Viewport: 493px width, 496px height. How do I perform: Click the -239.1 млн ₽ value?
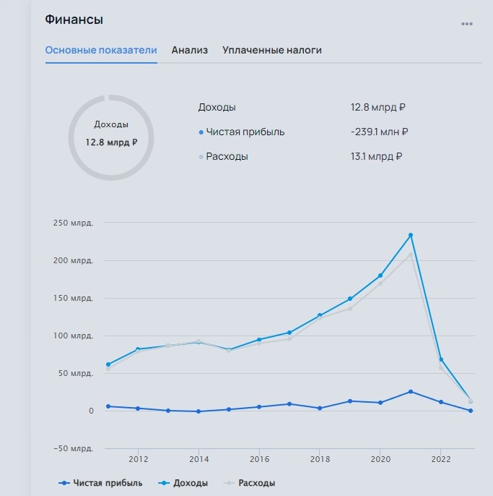coord(379,132)
